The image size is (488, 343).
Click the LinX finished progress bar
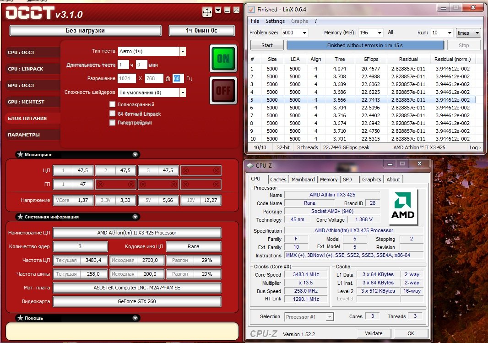tap(365, 45)
